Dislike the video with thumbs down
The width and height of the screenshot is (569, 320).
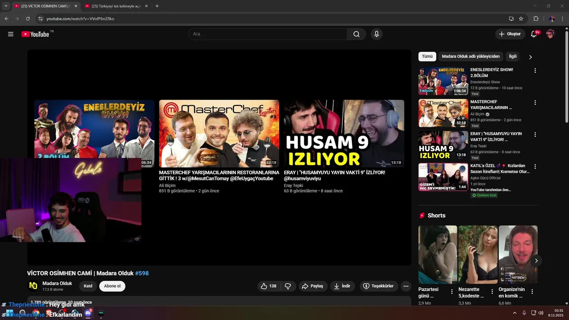[x=288, y=286]
